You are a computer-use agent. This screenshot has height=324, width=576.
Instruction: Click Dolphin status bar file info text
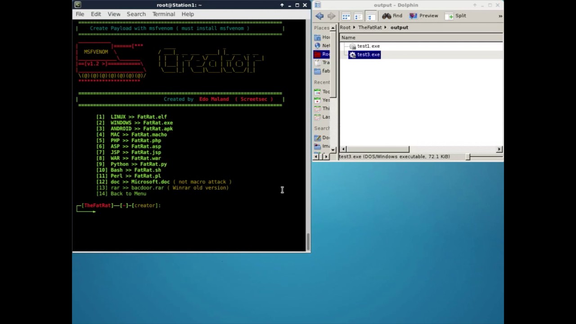click(394, 157)
